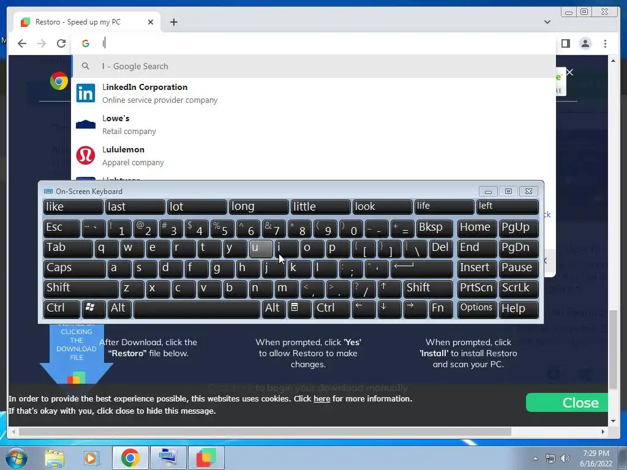Toggle the left Shift key
The height and width of the screenshot is (470, 627).
coord(81,289)
